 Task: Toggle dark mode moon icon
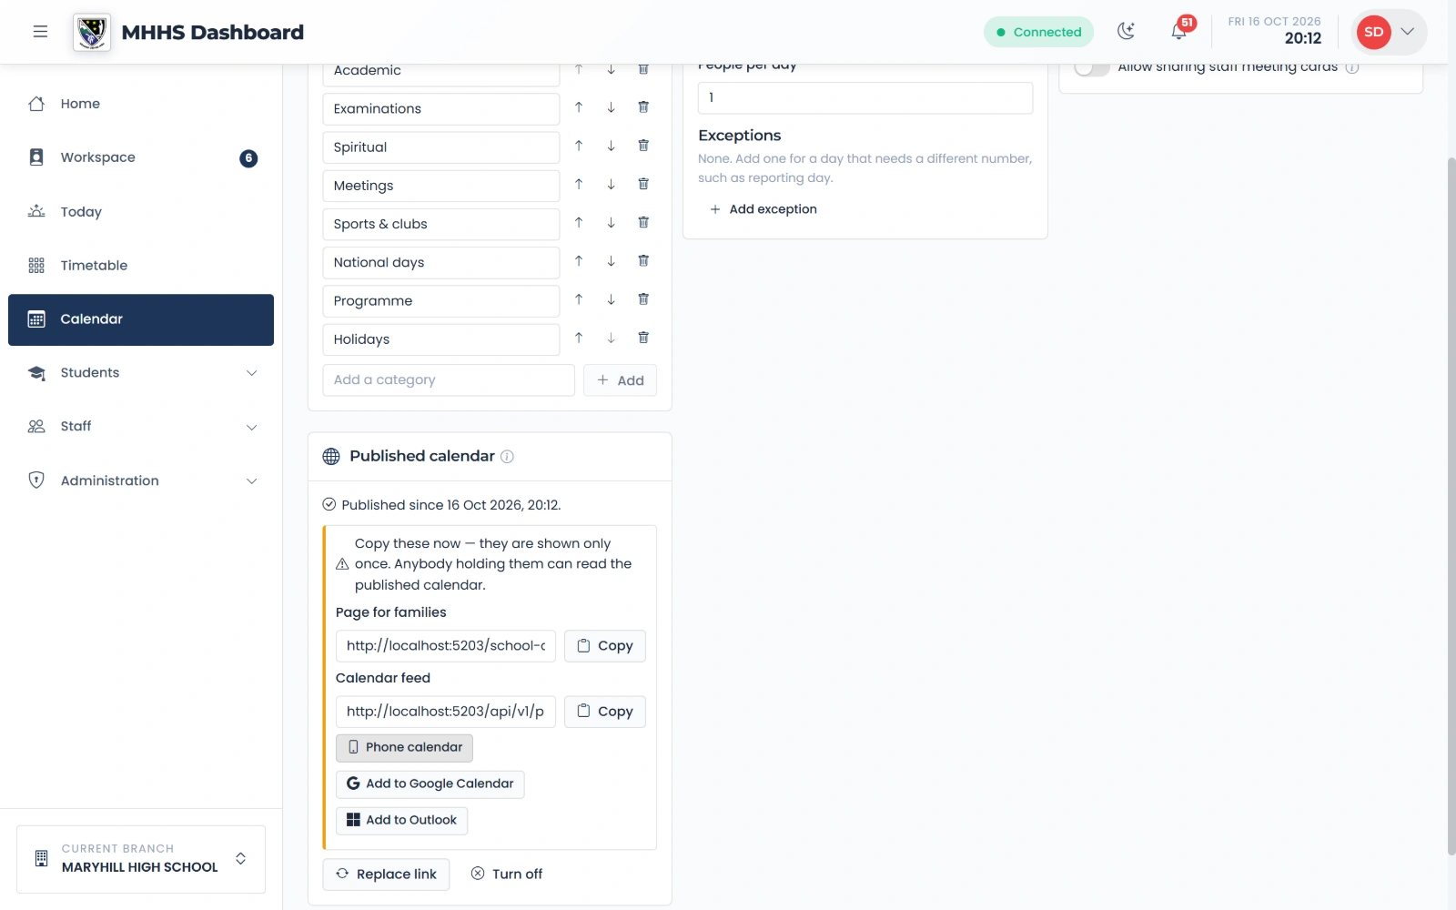click(x=1126, y=32)
